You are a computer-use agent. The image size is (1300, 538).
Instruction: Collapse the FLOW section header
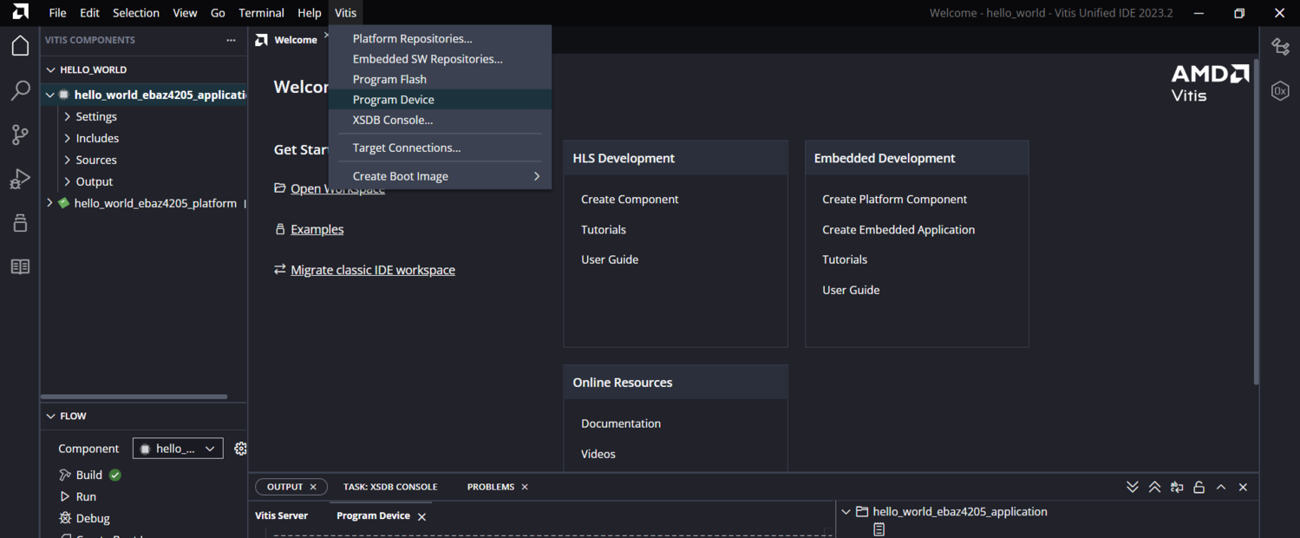(73, 417)
